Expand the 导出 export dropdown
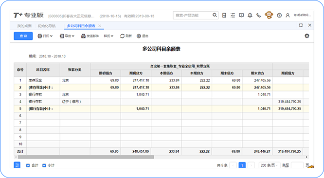324x178 pixels. click(x=67, y=36)
